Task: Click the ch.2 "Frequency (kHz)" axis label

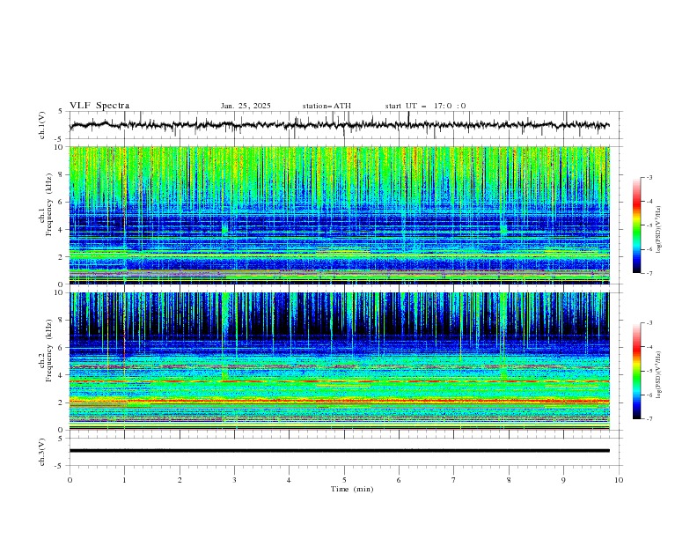Action: click(x=49, y=351)
